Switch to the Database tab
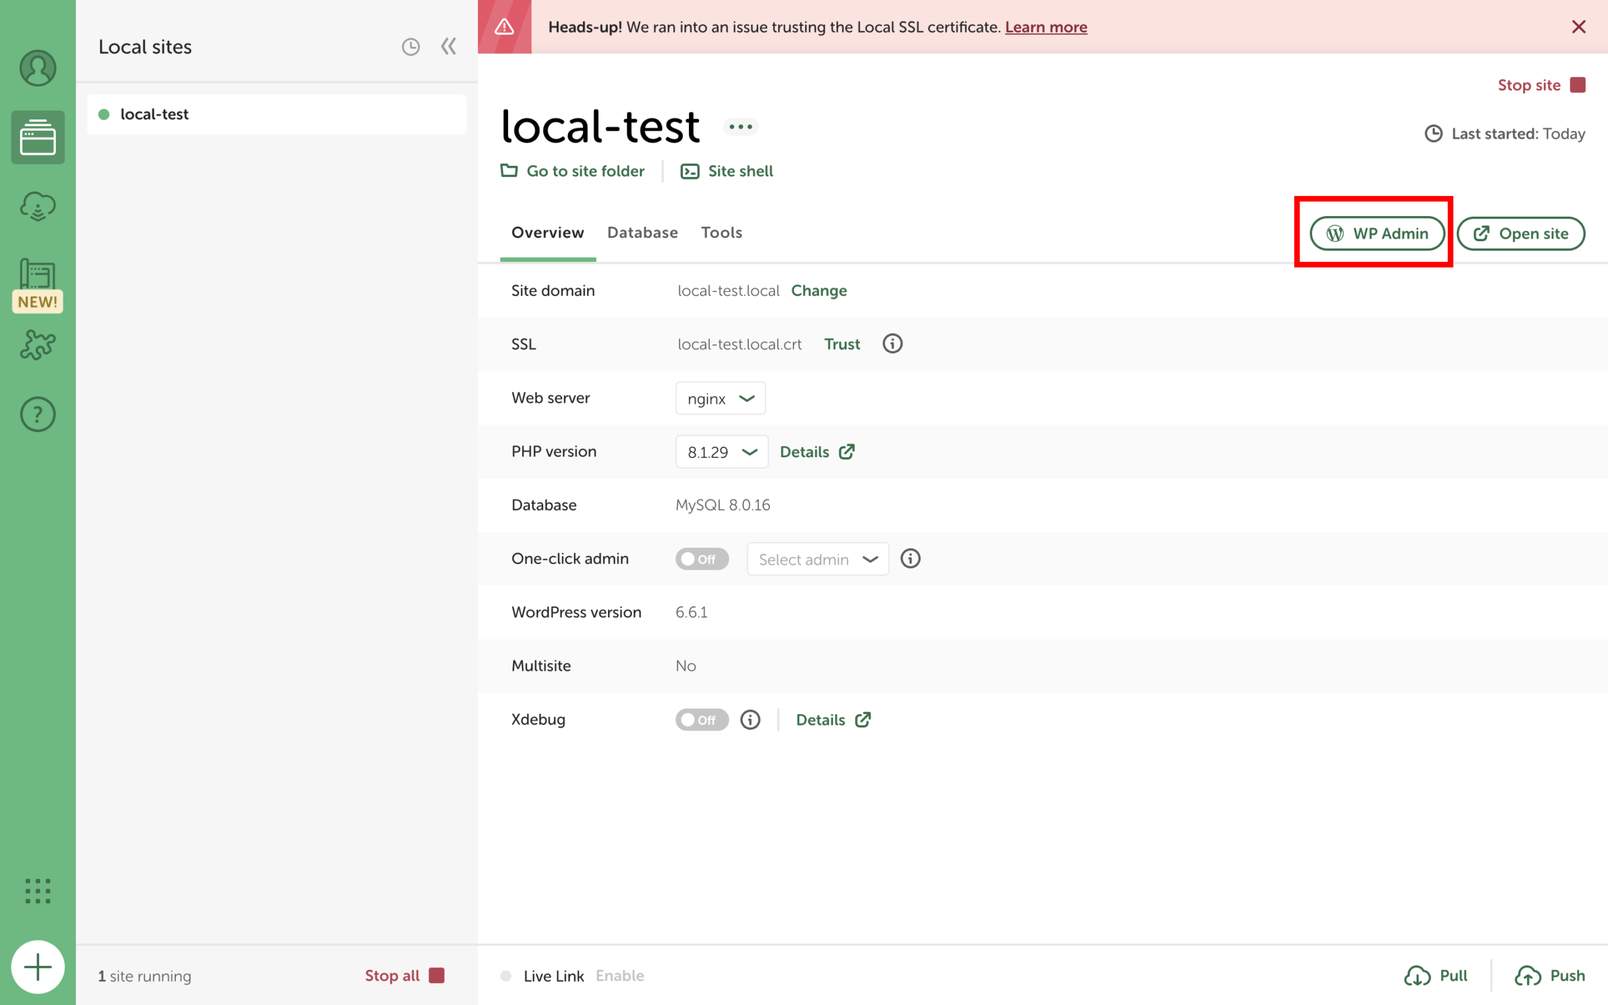 [x=642, y=232]
